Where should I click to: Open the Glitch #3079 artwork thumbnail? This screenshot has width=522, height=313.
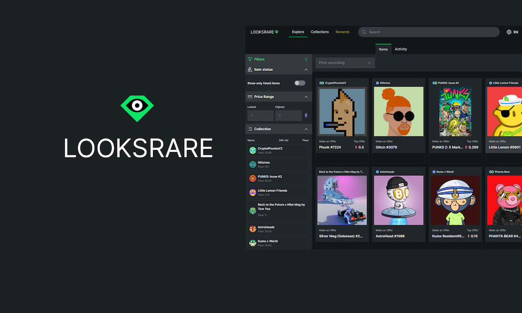pos(398,112)
